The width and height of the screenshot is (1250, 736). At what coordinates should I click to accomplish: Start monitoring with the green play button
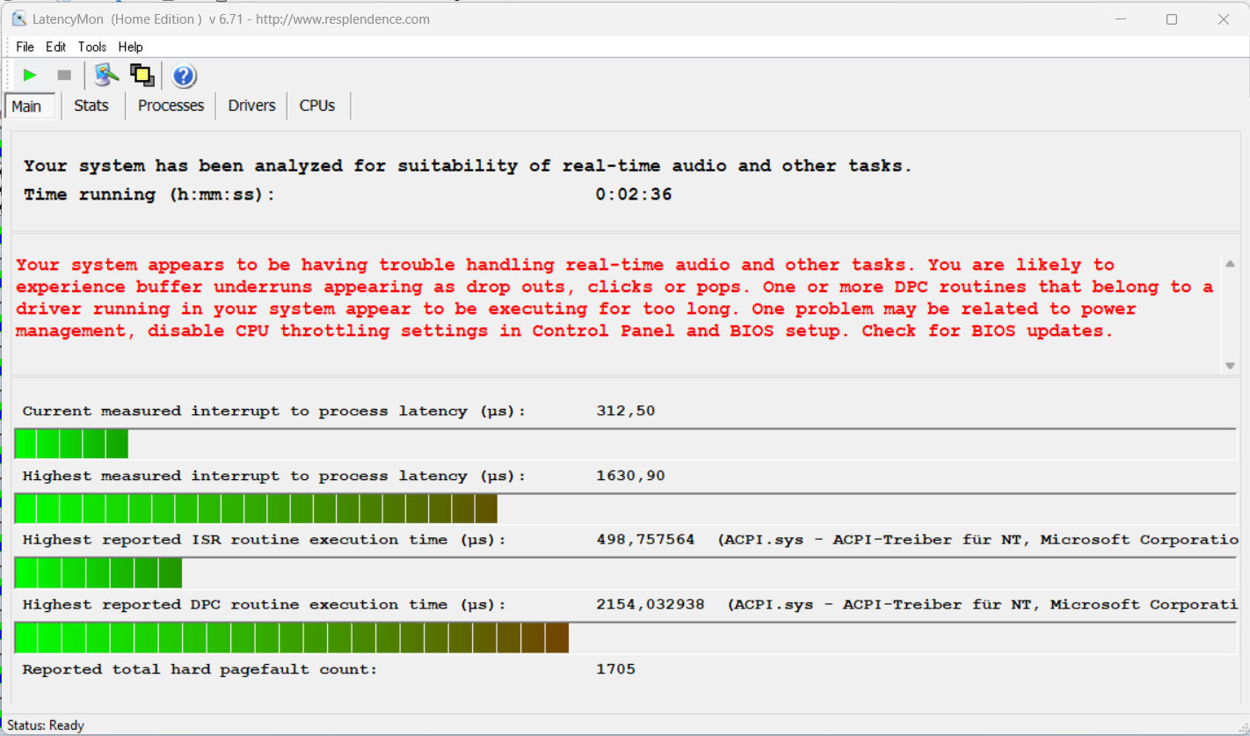point(30,76)
